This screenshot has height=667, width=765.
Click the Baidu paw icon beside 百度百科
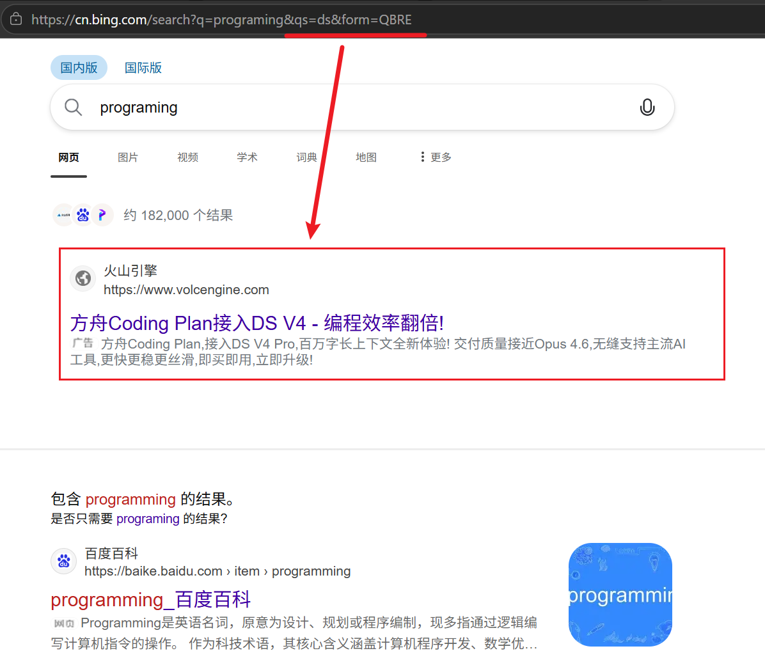tap(63, 561)
